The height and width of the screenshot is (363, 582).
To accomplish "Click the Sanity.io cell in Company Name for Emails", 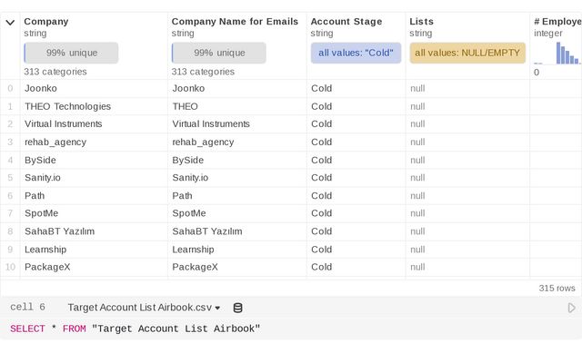I will click(190, 178).
